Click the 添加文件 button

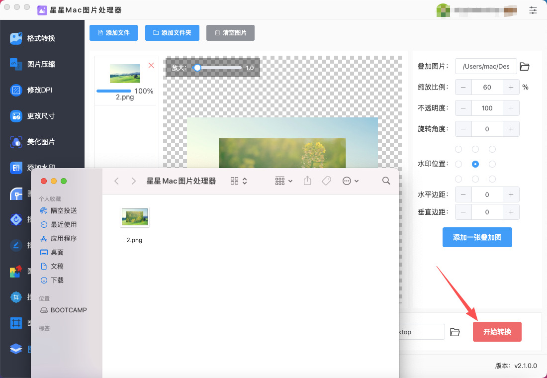pyautogui.click(x=113, y=33)
